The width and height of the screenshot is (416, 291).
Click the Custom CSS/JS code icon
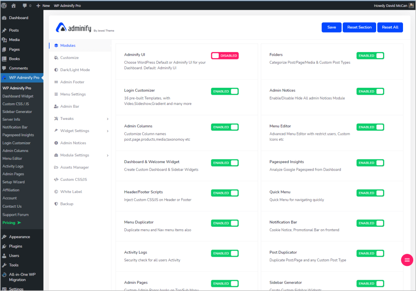coord(56,180)
